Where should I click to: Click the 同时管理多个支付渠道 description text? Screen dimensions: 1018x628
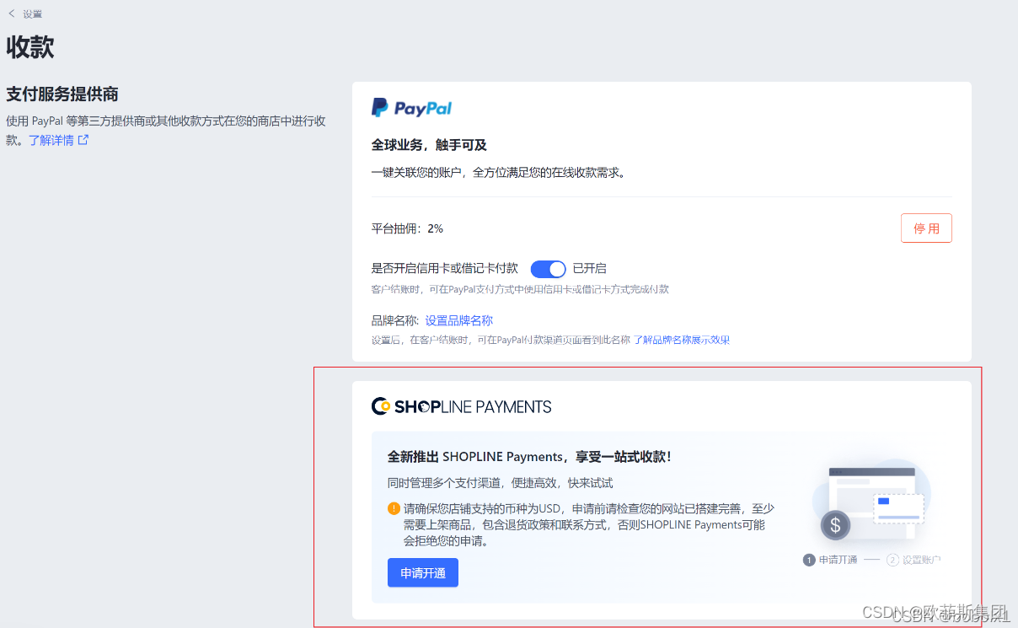pos(500,483)
